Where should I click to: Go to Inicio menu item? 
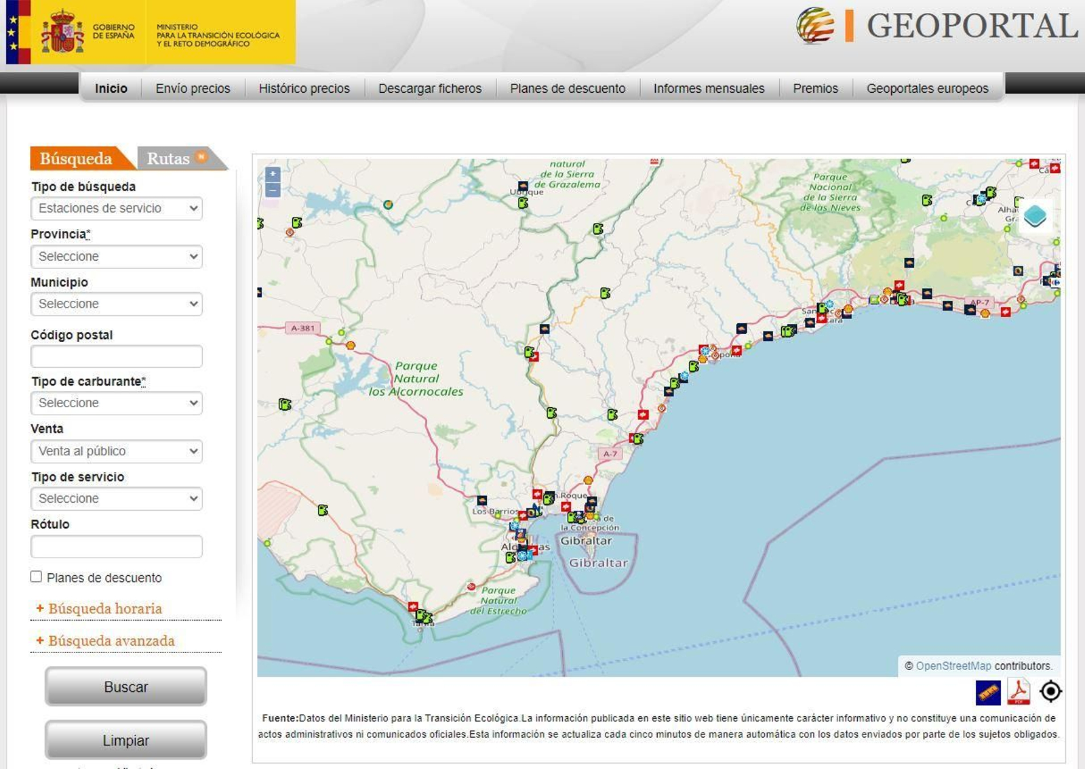point(111,88)
